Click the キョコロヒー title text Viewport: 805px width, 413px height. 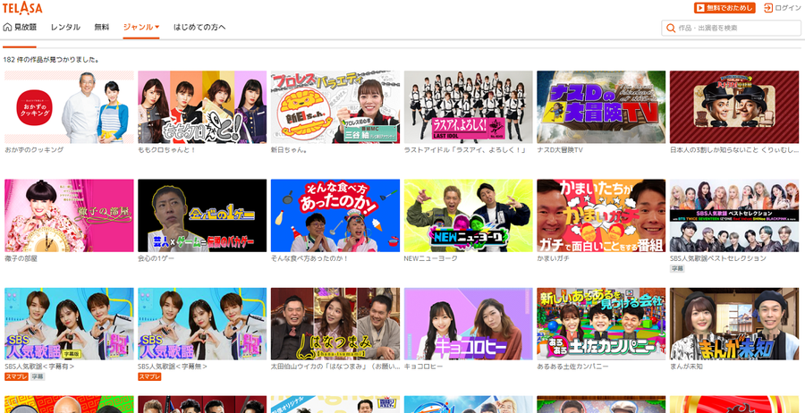pos(424,367)
